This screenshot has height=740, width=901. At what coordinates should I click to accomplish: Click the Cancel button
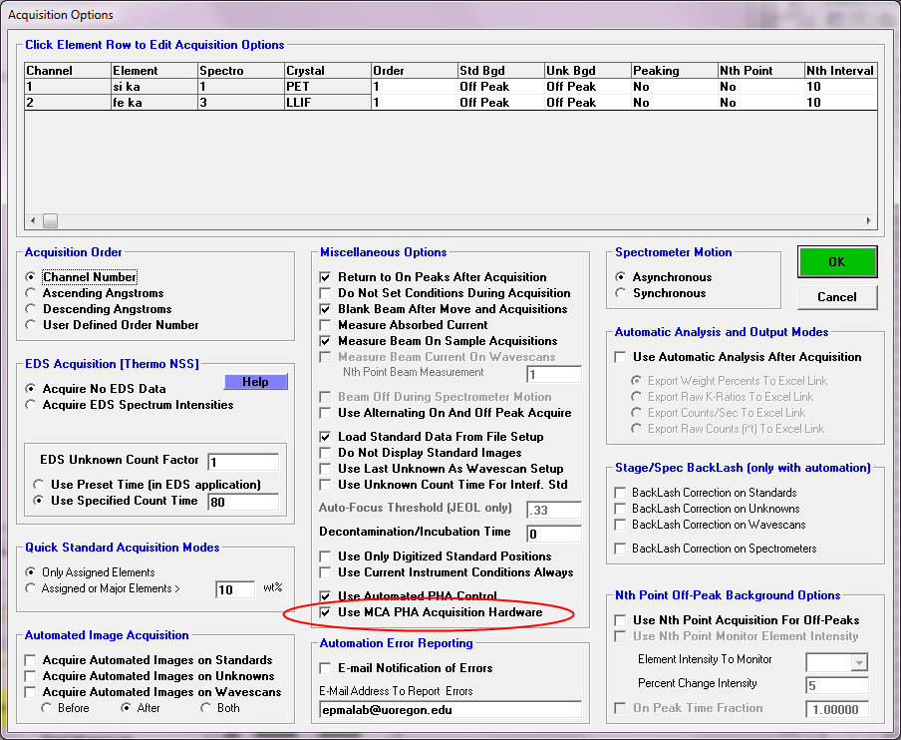pyautogui.click(x=836, y=296)
